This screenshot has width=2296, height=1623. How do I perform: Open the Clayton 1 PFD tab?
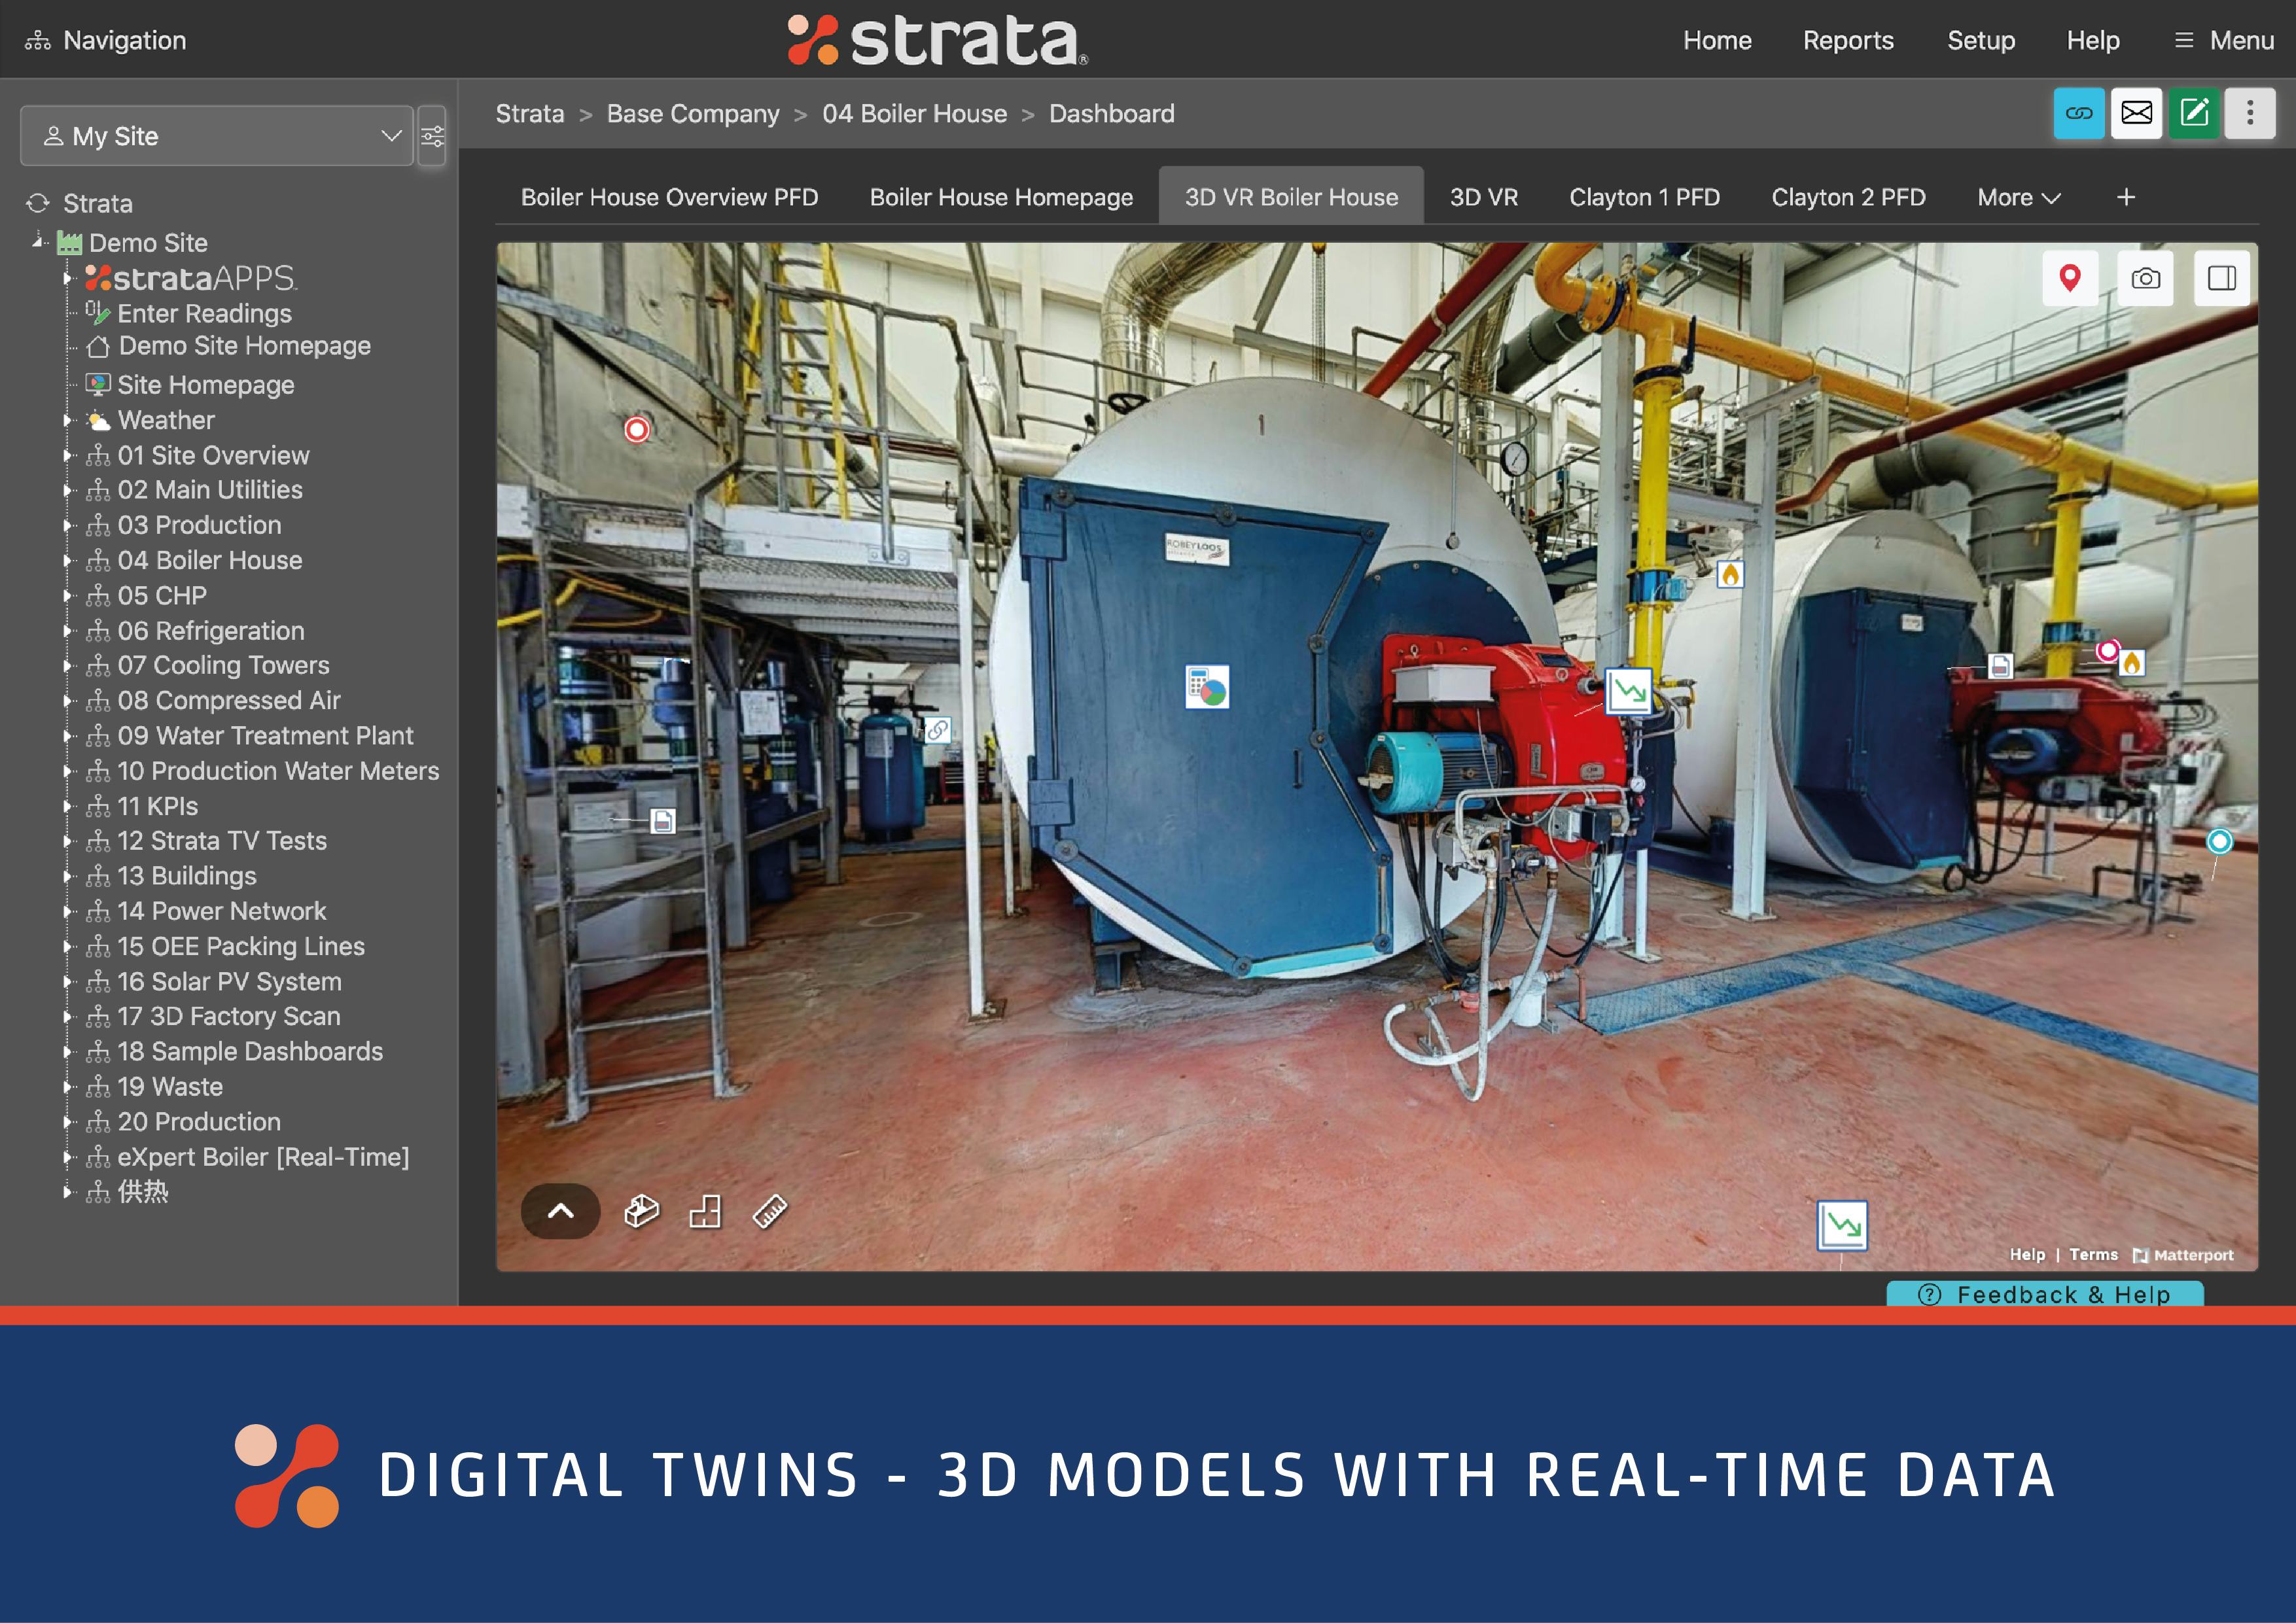pyautogui.click(x=1644, y=197)
